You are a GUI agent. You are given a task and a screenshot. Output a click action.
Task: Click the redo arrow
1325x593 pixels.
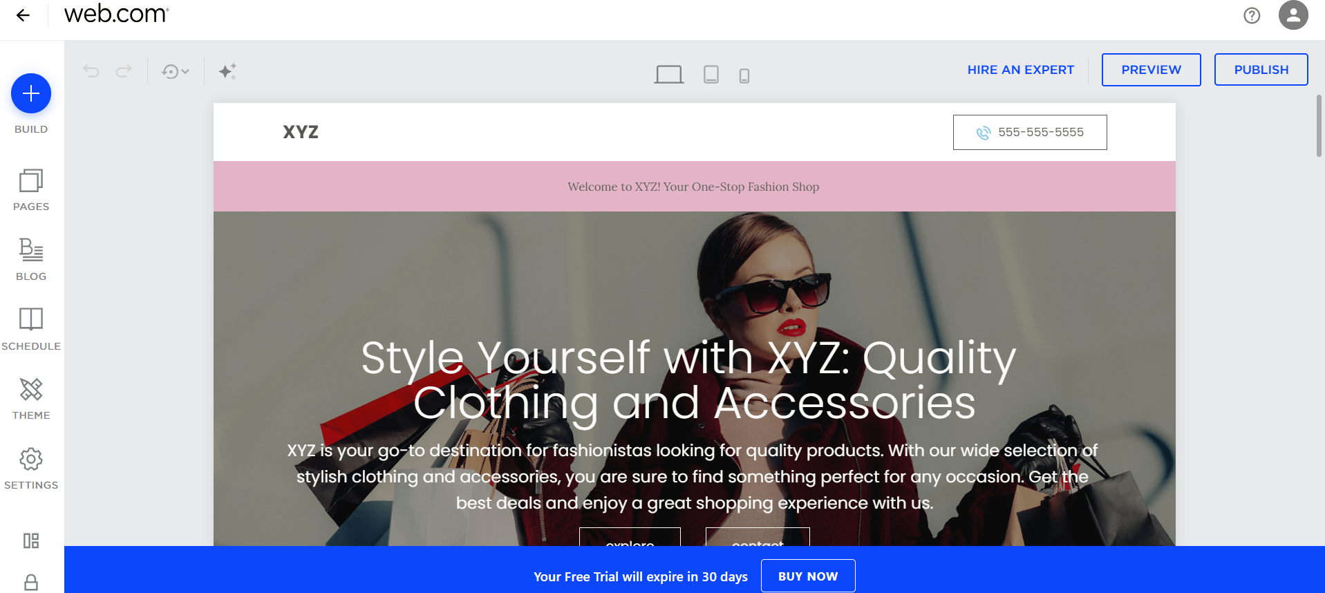[124, 71]
